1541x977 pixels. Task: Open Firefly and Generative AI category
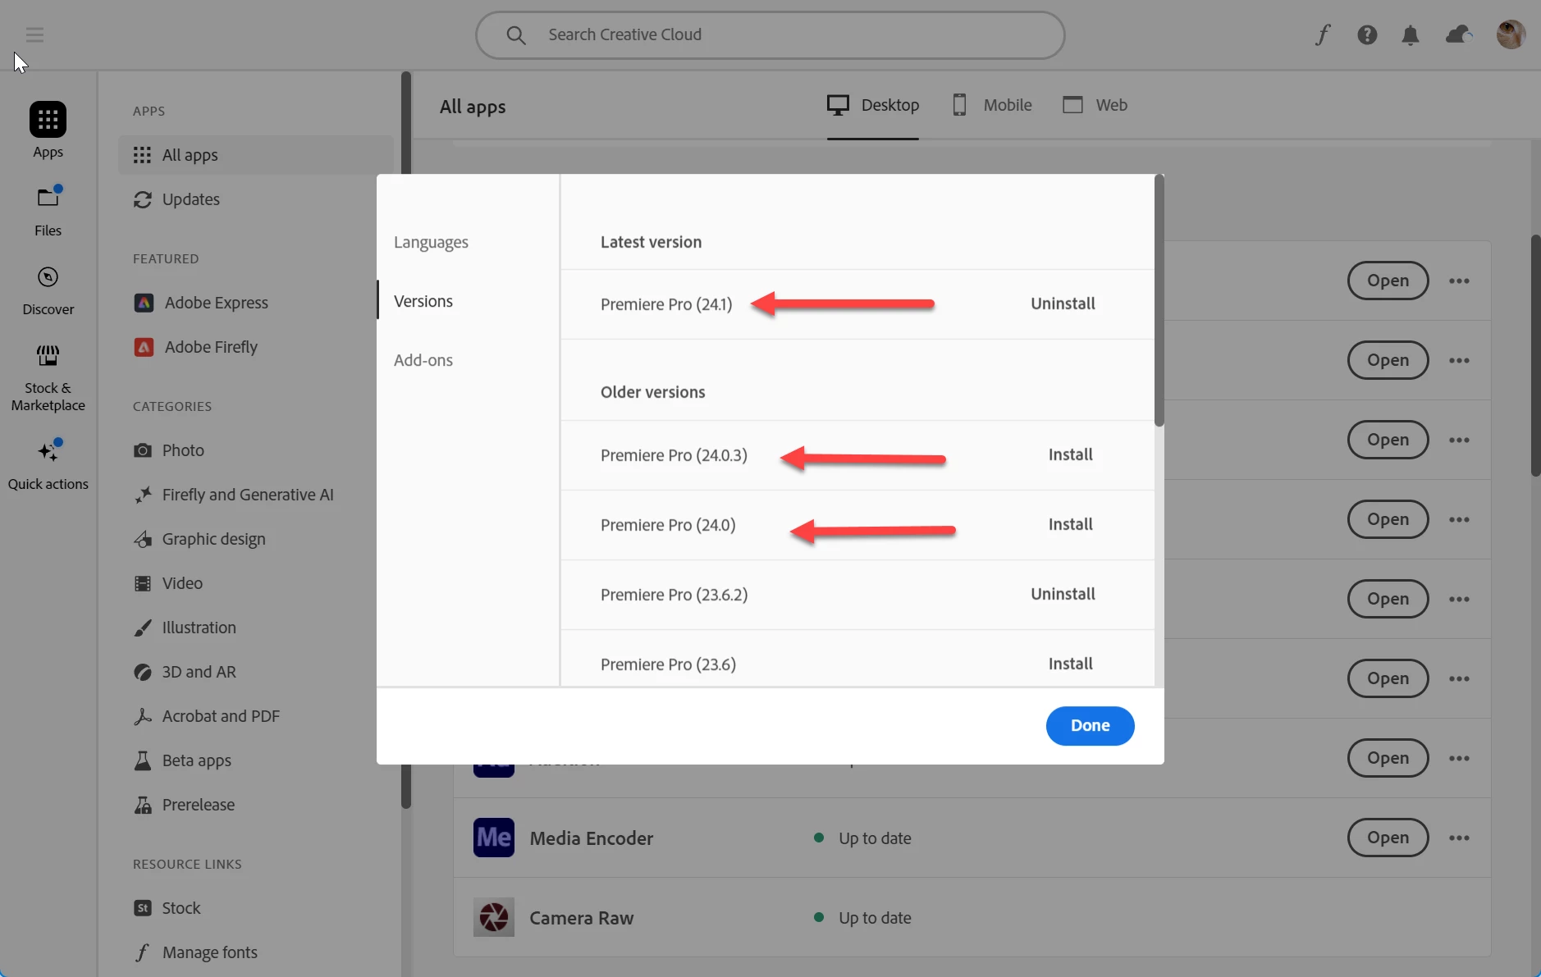tap(234, 495)
